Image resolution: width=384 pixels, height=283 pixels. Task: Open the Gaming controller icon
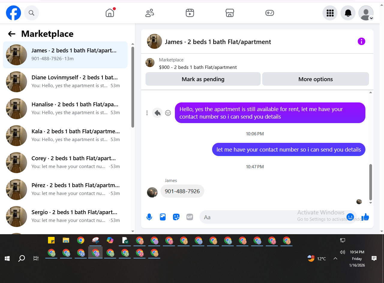pos(270,13)
